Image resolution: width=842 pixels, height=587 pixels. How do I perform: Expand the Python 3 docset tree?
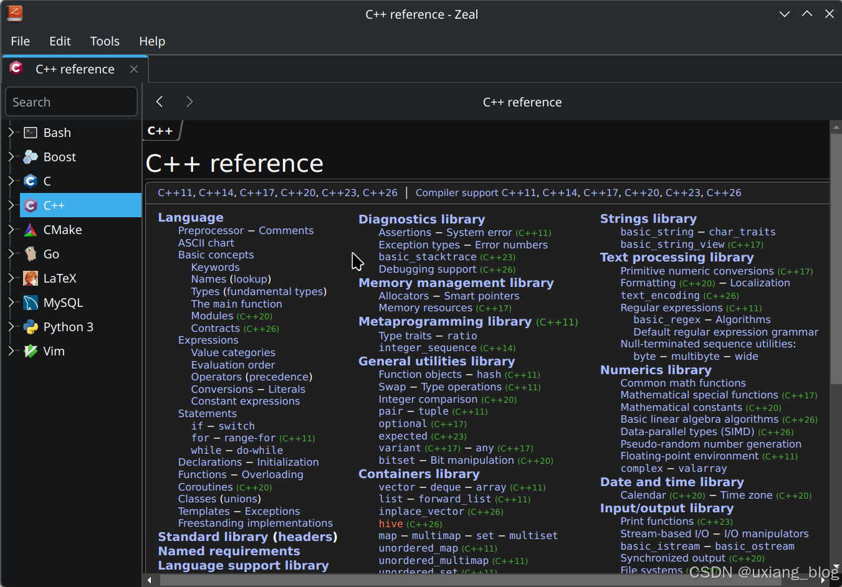pos(11,327)
